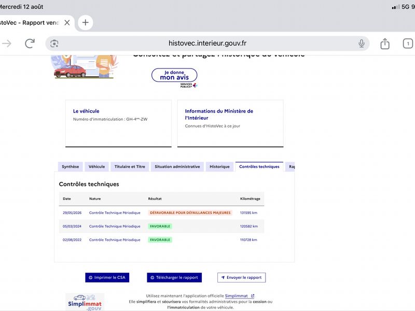Click the date 05/03/2024
The height and width of the screenshot is (311, 415).
[x=72, y=226]
